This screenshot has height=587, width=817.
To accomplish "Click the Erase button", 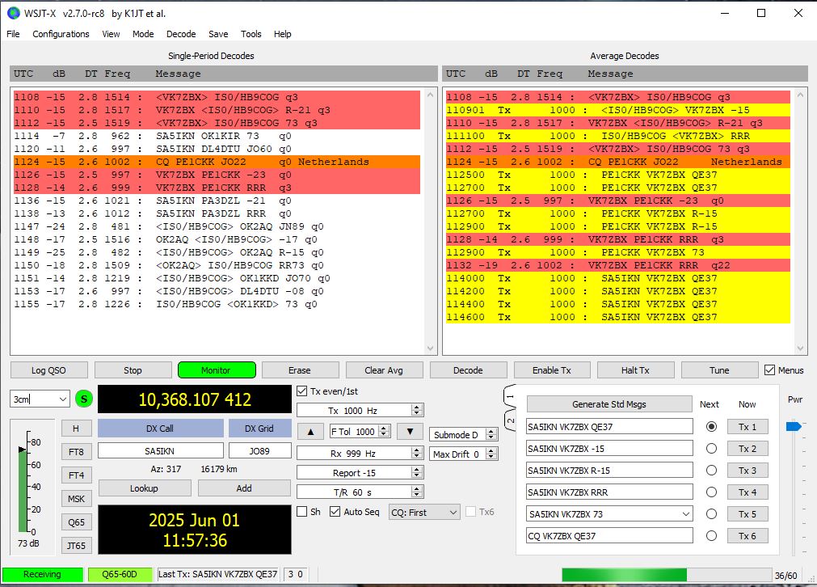I will 300,370.
